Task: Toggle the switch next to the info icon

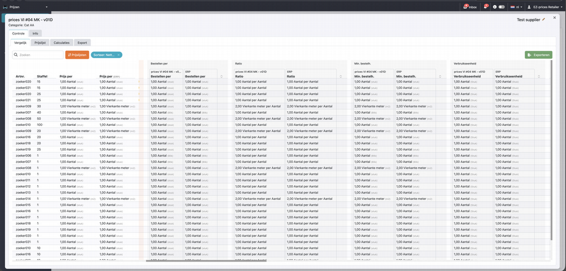Action: (x=501, y=7)
